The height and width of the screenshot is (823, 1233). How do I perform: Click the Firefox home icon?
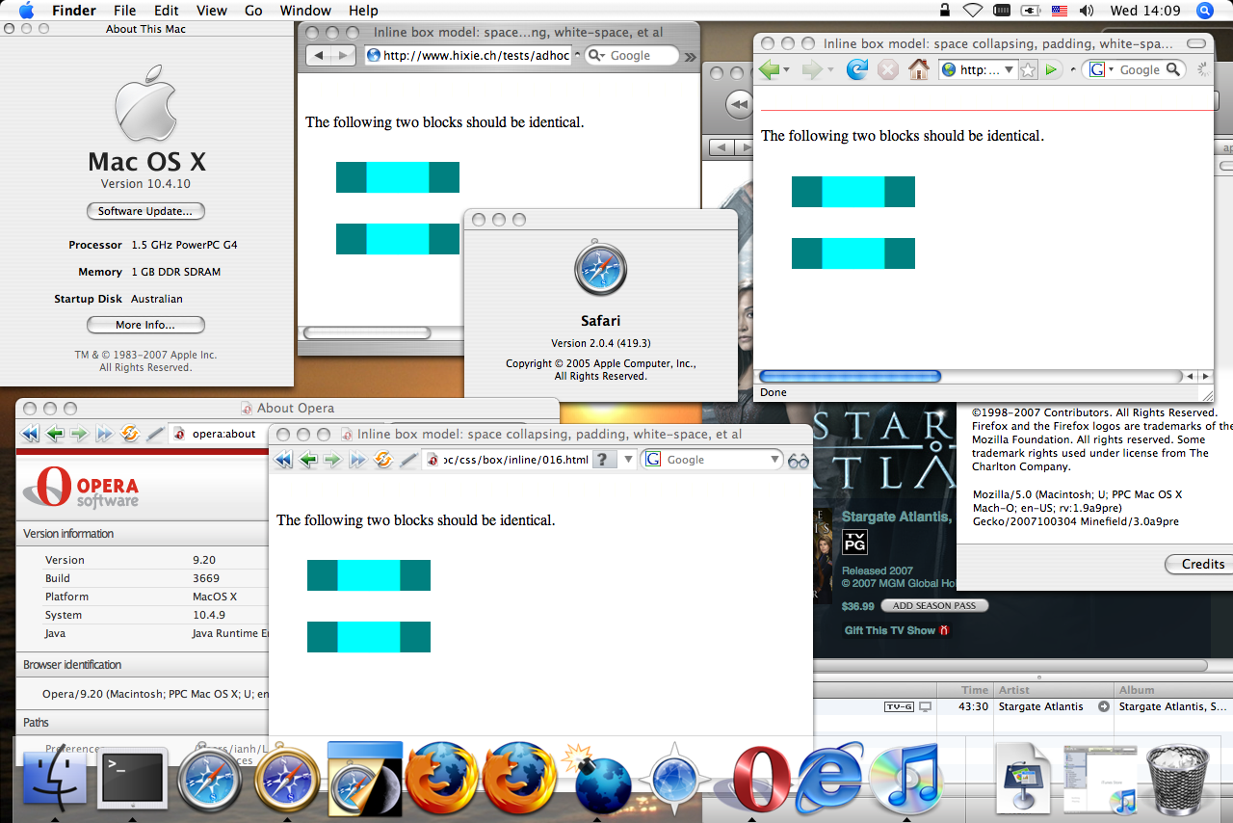click(919, 69)
